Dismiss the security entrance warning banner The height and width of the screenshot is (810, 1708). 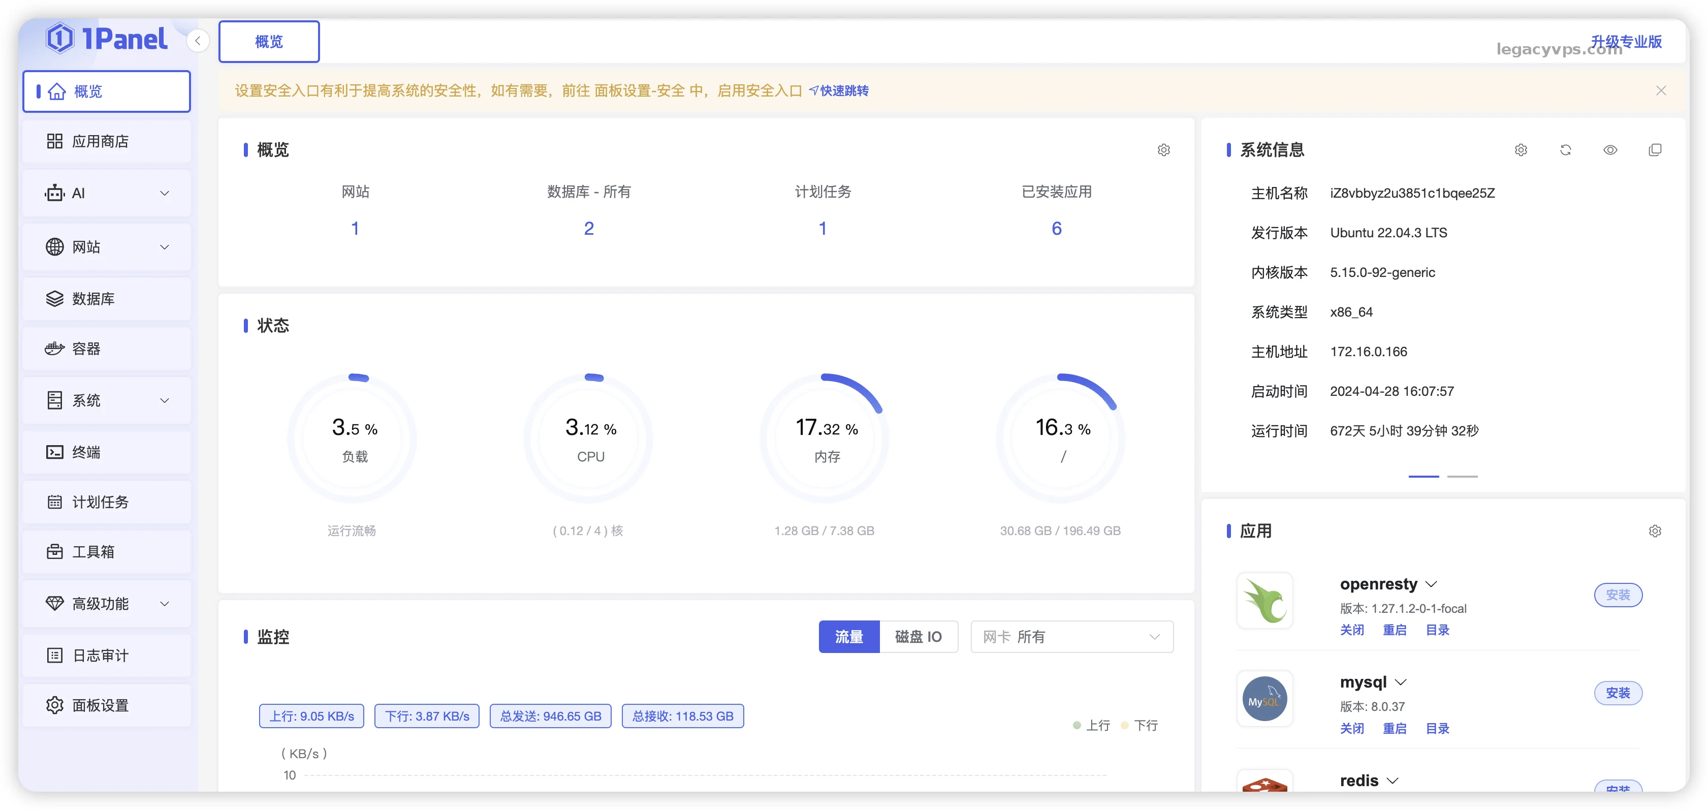[1661, 91]
